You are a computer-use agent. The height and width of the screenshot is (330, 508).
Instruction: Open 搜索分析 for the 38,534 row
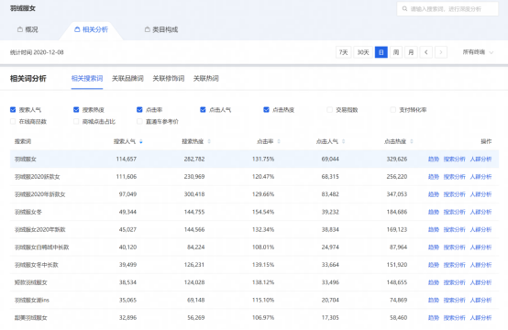click(x=454, y=282)
